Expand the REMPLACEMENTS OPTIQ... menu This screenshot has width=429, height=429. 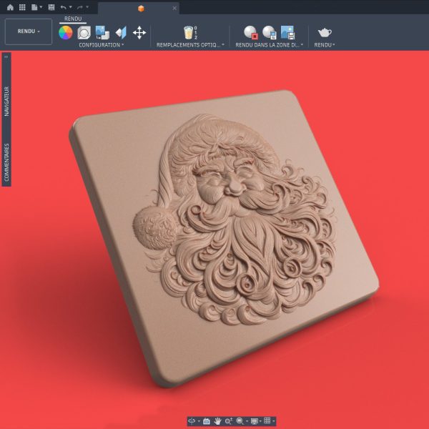point(190,45)
